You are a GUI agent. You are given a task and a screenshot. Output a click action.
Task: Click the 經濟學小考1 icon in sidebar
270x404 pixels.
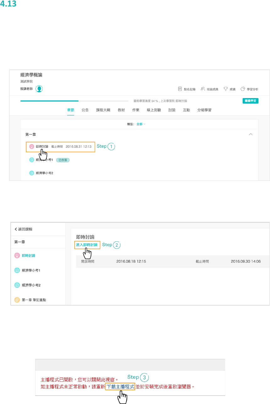pos(17,270)
